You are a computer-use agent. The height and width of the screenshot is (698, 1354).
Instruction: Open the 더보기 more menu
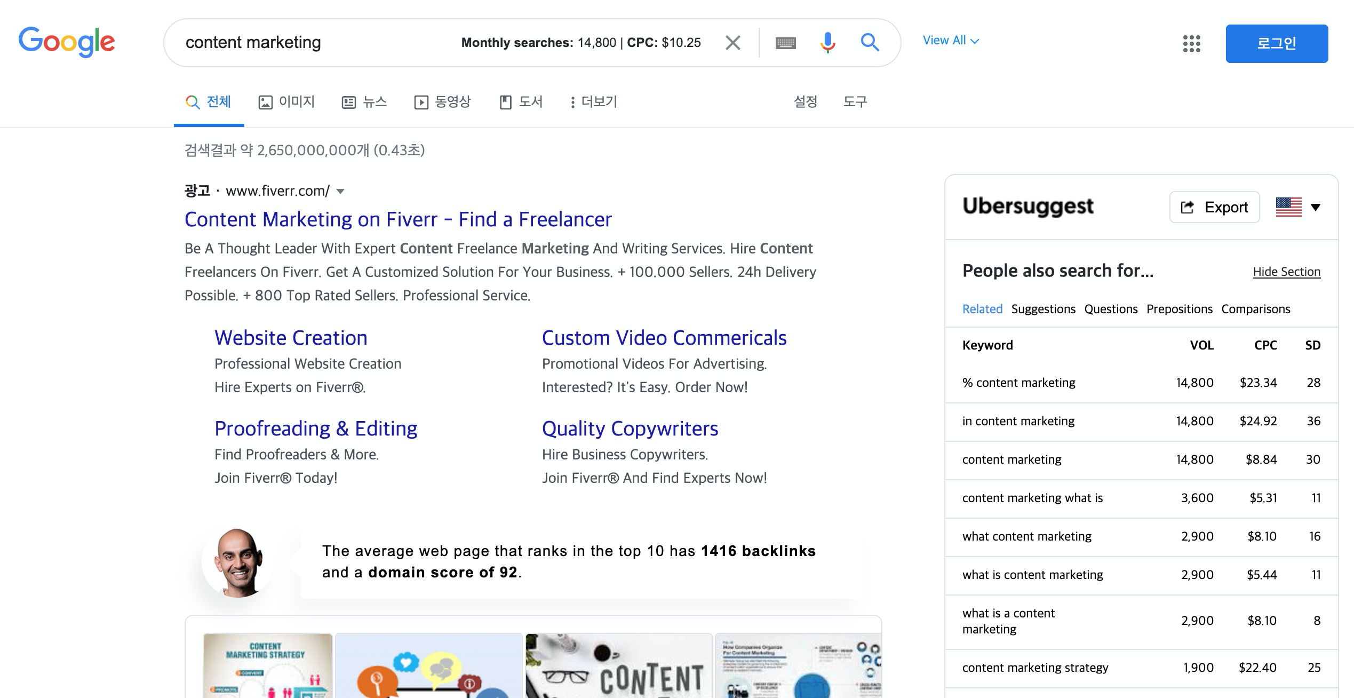[x=594, y=101]
